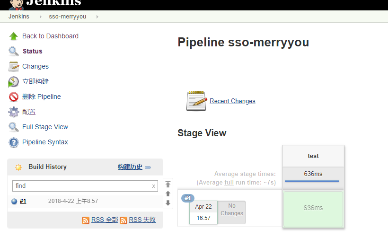Select 立即构建 to build now
The image size is (388, 238).
click(35, 82)
